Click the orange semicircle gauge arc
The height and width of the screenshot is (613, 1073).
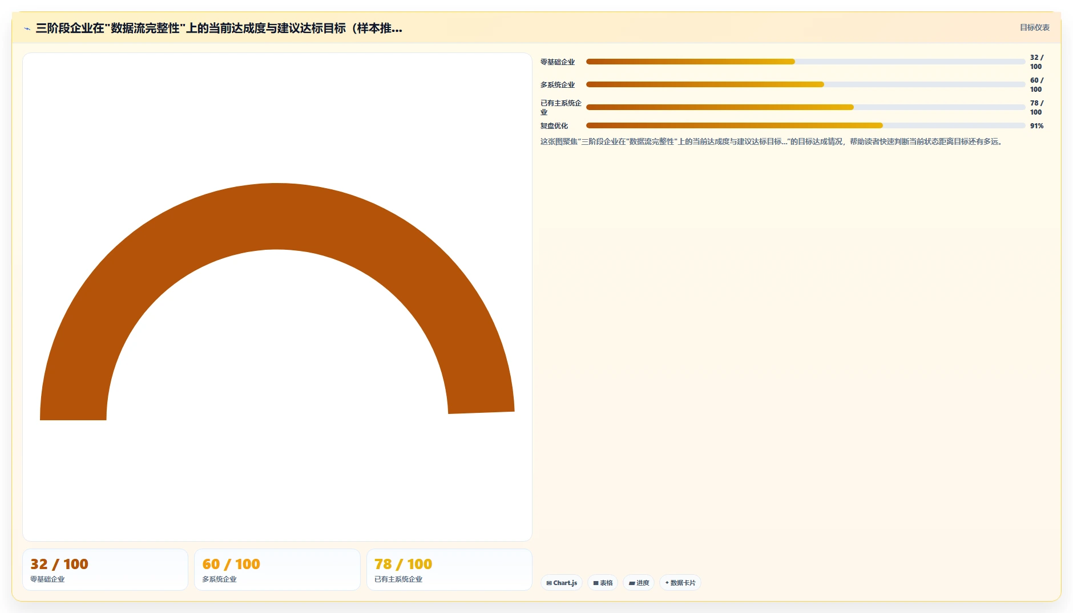(277, 216)
